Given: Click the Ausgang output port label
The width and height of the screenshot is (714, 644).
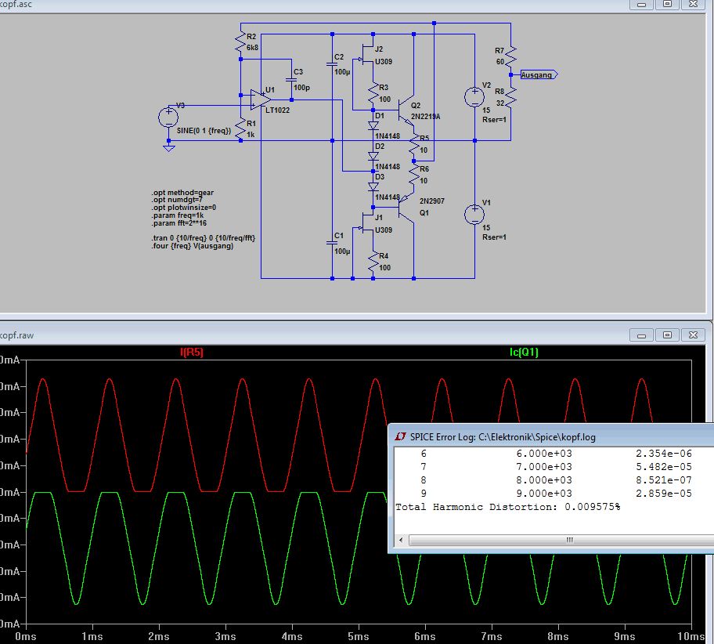Looking at the screenshot, I should tap(539, 75).
